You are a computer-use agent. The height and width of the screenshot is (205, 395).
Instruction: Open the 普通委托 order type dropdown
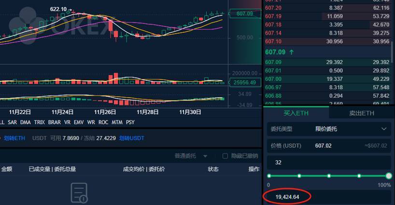[191, 156]
